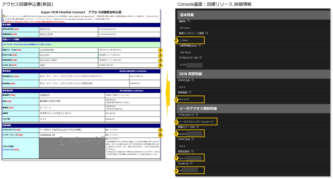Show help for 収容装置 field

click(190, 92)
